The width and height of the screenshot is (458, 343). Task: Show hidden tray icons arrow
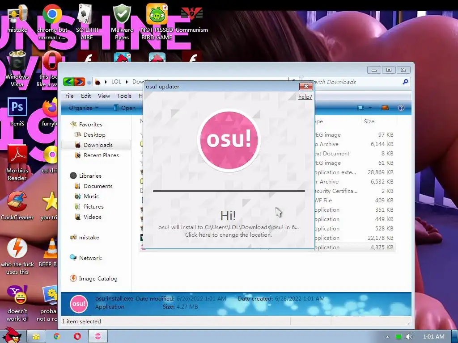[387, 337]
